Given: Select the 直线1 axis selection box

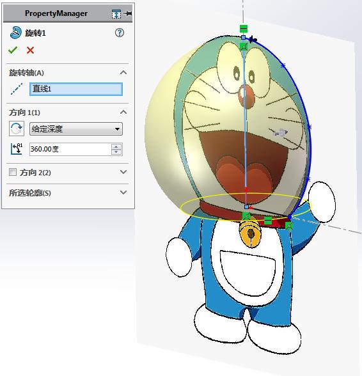Looking at the screenshot, I should (x=76, y=90).
